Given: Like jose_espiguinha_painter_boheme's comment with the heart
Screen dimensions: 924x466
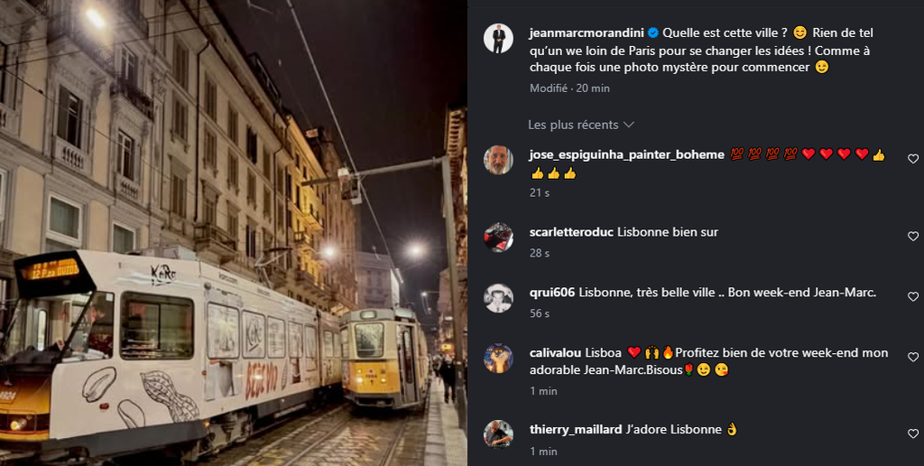Looking at the screenshot, I should coord(913,159).
